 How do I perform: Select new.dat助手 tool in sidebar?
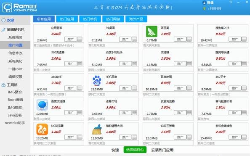pyautogui.click(x=15, y=123)
